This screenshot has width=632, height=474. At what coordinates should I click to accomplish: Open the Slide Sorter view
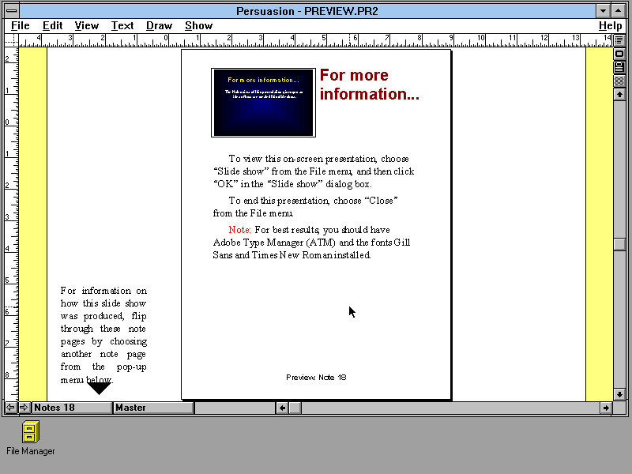point(619,80)
